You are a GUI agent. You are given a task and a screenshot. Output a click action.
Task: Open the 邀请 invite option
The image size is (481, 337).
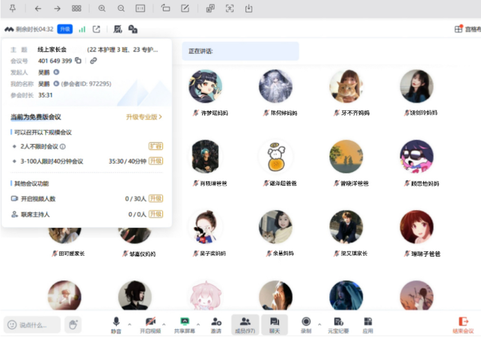tap(216, 325)
